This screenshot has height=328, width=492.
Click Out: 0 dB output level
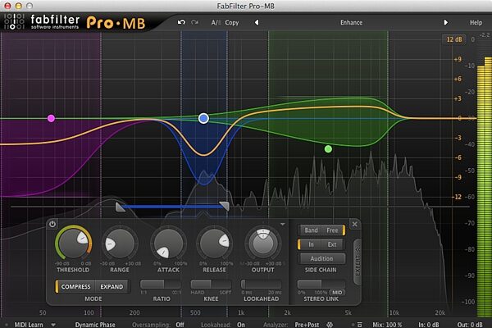[470, 325]
